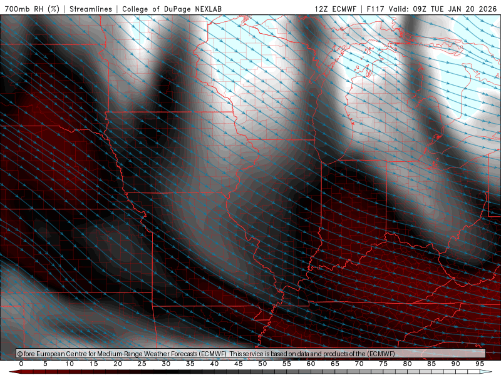Click the '700mb RH (%)' title text
The image size is (501, 375).
click(x=32, y=9)
